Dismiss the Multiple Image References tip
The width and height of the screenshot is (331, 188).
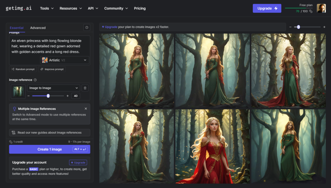86,109
